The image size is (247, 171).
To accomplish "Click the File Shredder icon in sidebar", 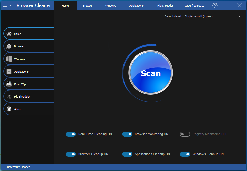I will tap(9, 97).
